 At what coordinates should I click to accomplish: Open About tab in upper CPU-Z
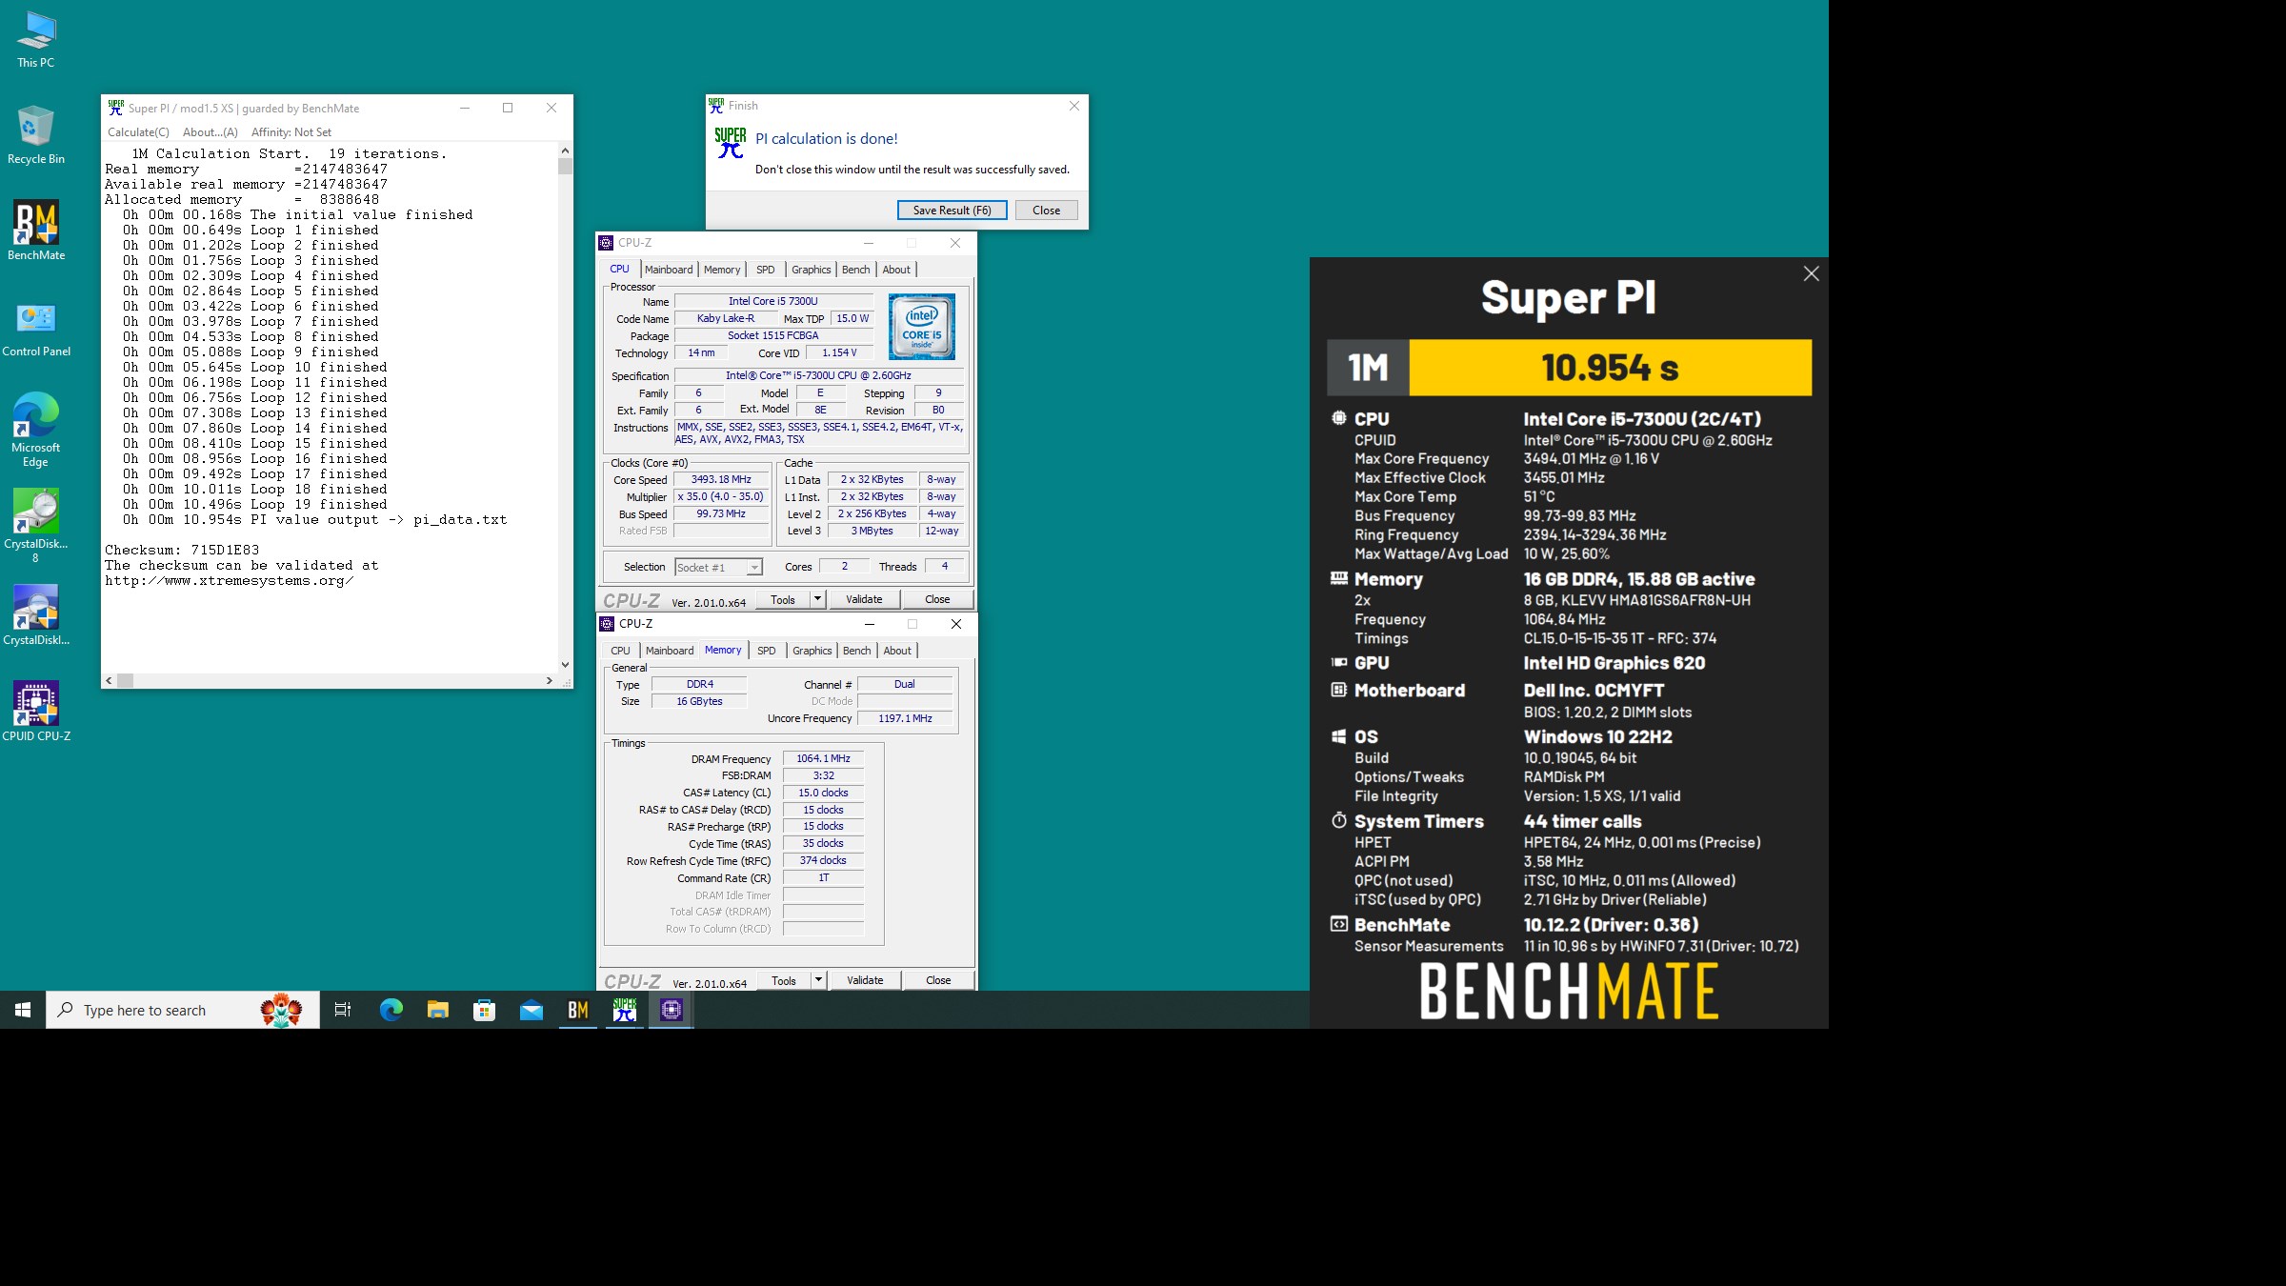896,270
